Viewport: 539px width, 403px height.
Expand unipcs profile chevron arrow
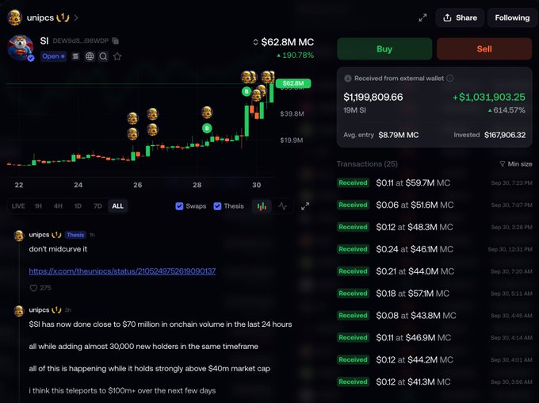click(76, 17)
